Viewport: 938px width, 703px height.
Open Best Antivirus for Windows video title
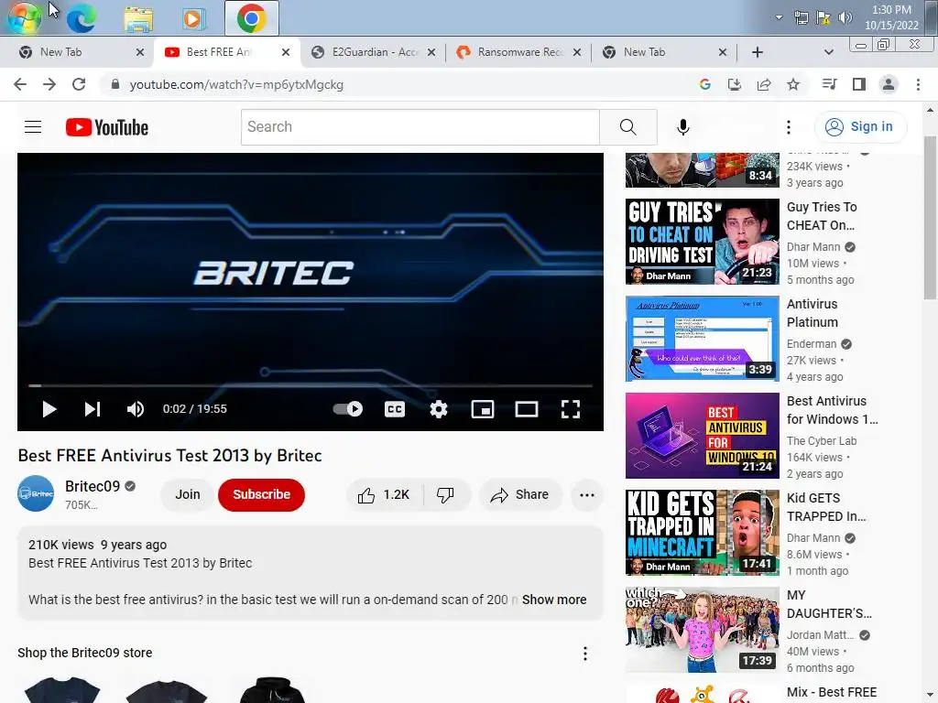tap(832, 410)
